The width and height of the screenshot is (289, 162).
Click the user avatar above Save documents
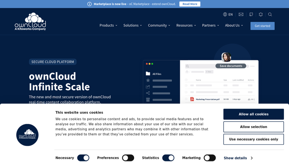(226, 57)
